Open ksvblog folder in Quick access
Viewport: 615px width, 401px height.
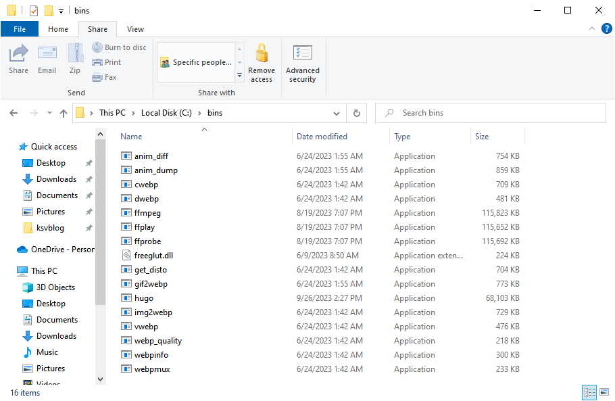[50, 228]
